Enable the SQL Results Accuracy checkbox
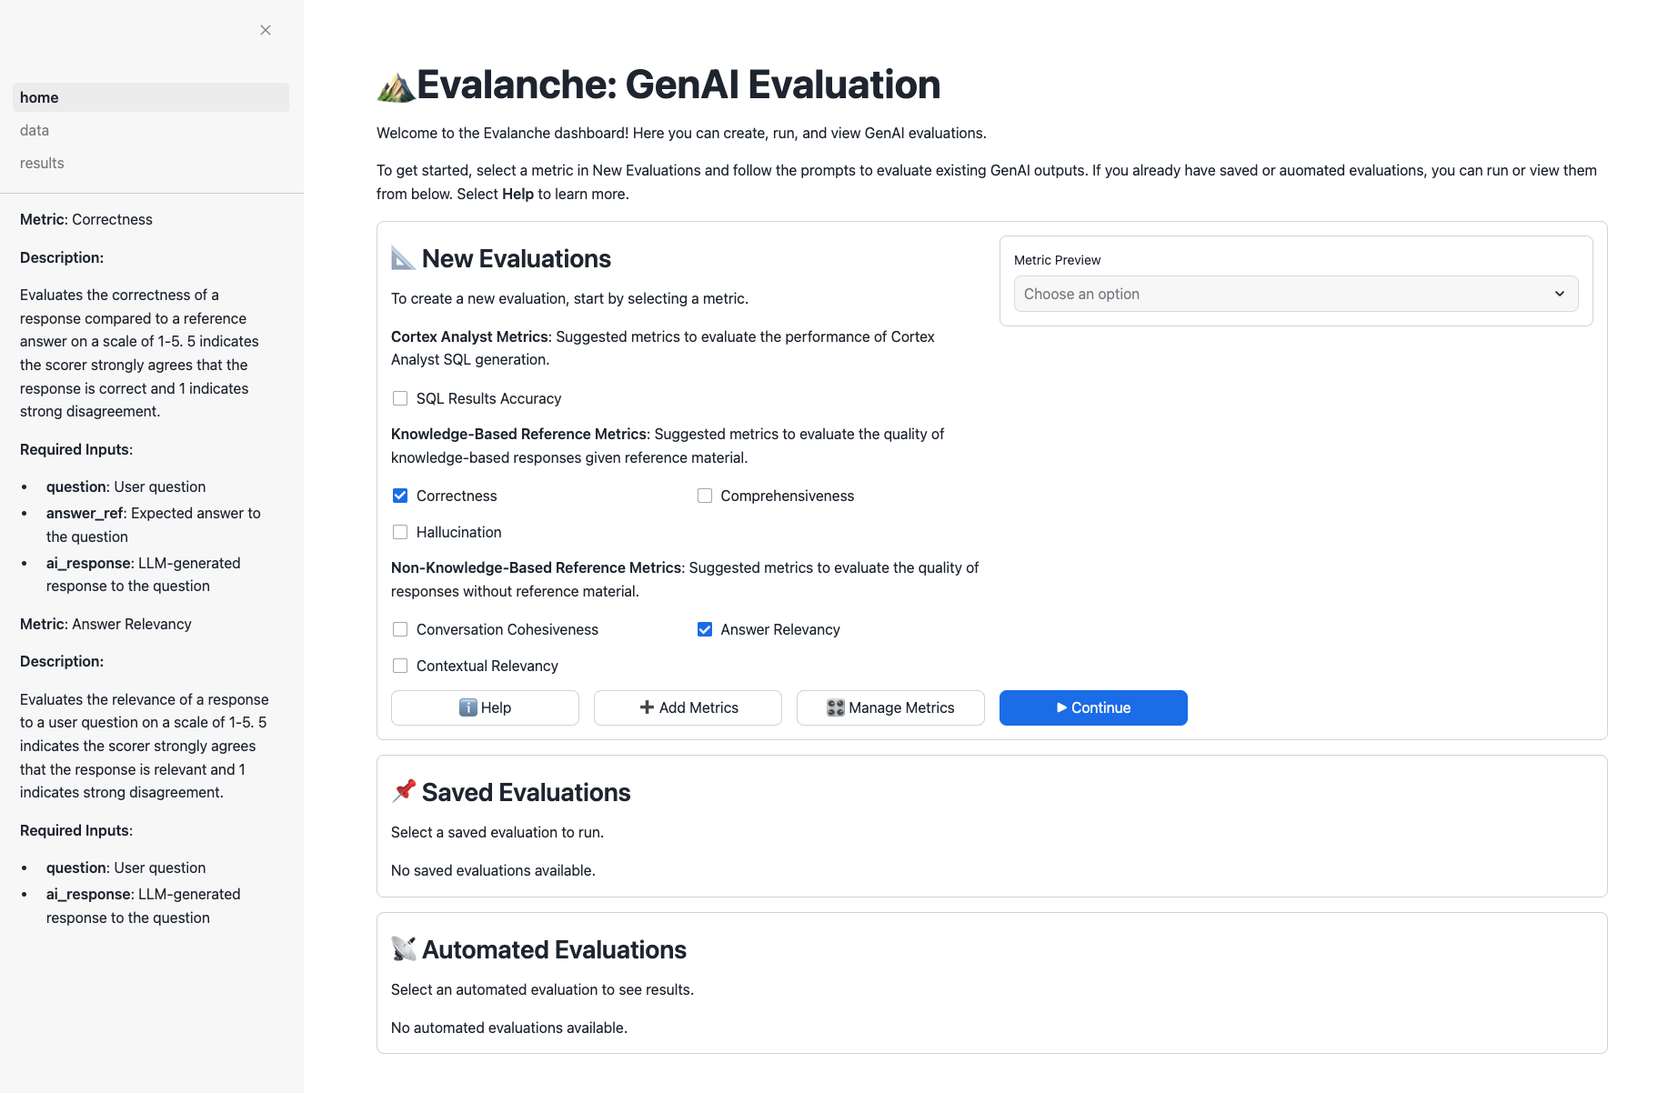 (400, 398)
